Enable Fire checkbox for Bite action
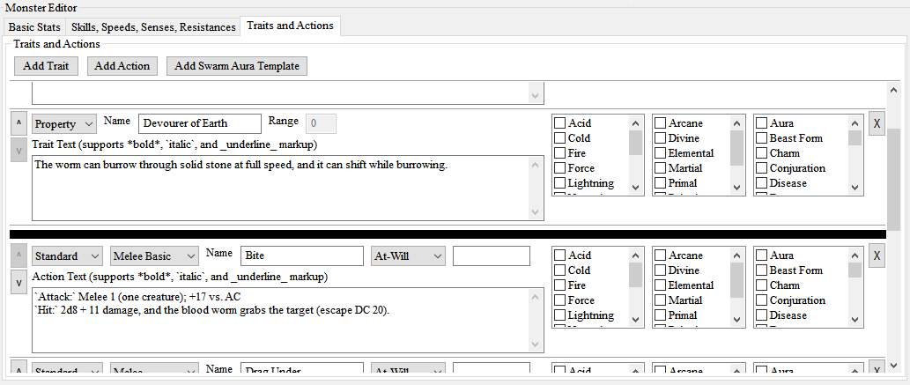This screenshot has height=385, width=910. pos(559,285)
